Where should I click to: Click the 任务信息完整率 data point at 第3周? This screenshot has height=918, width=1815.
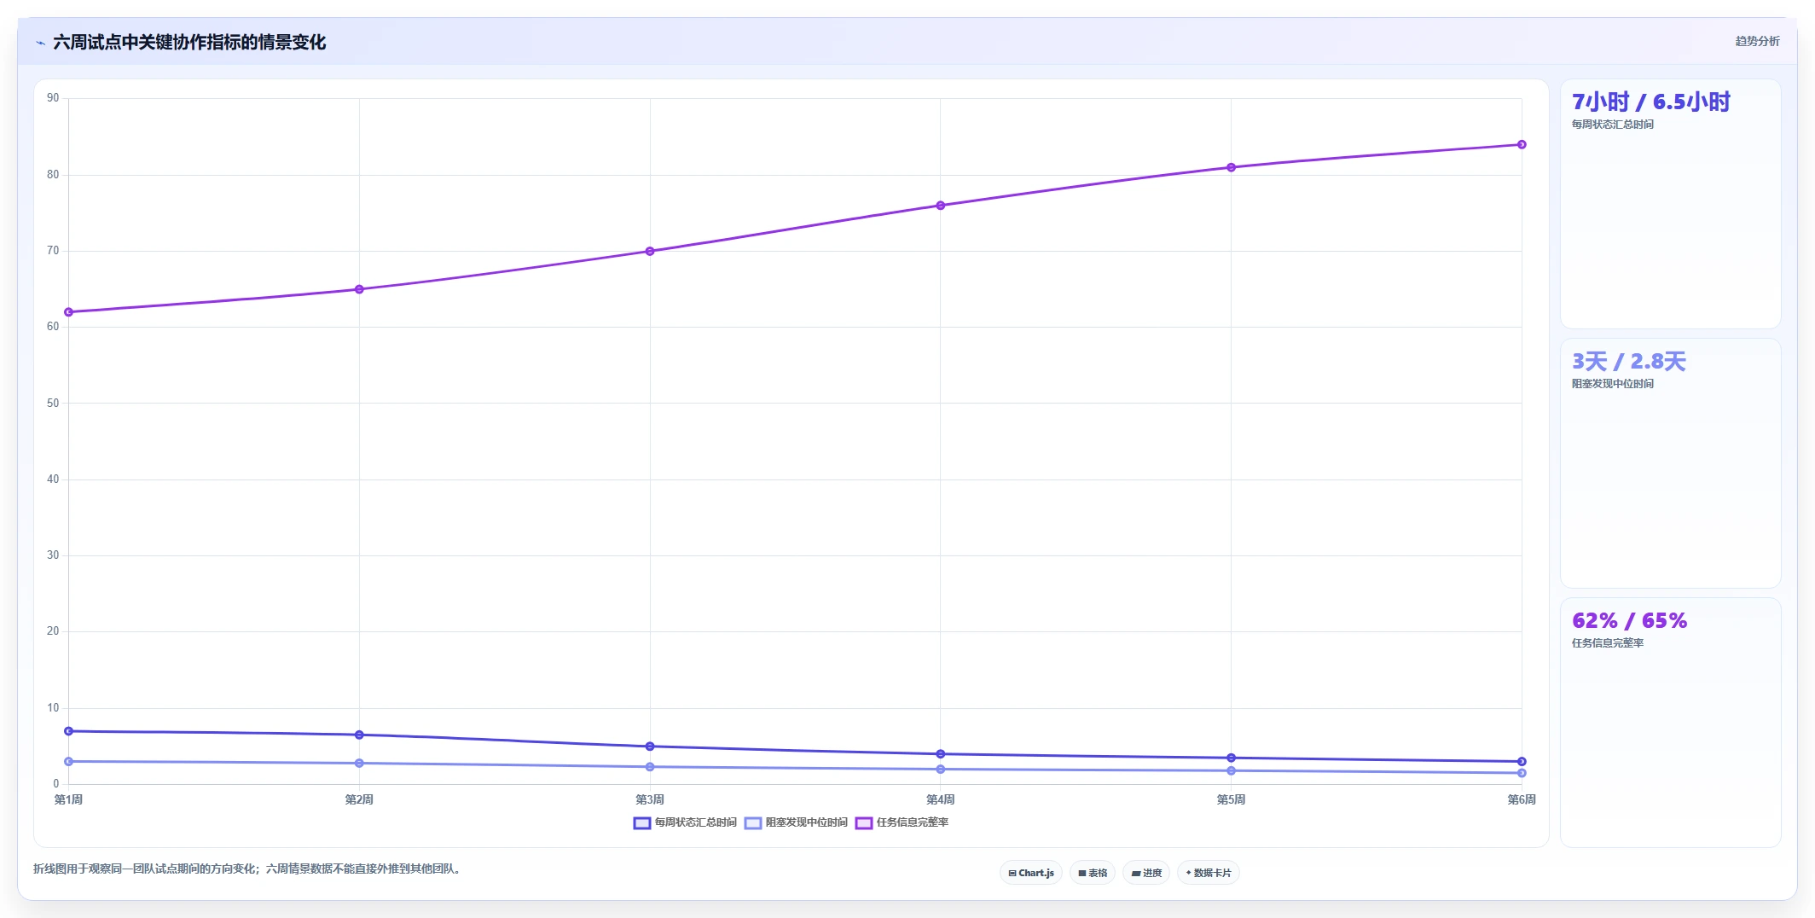coord(650,251)
